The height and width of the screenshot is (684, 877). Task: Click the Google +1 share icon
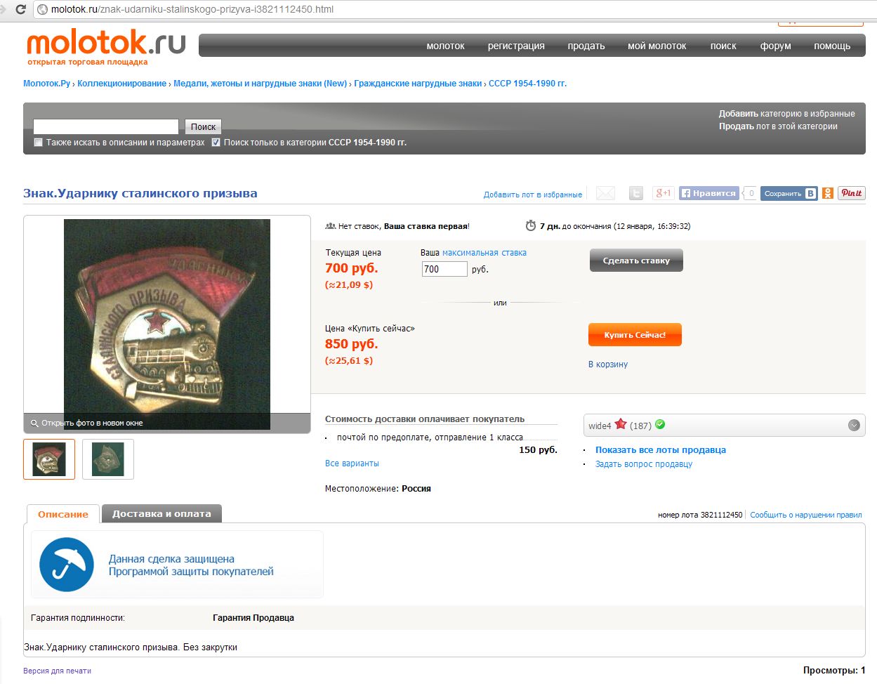tap(663, 193)
